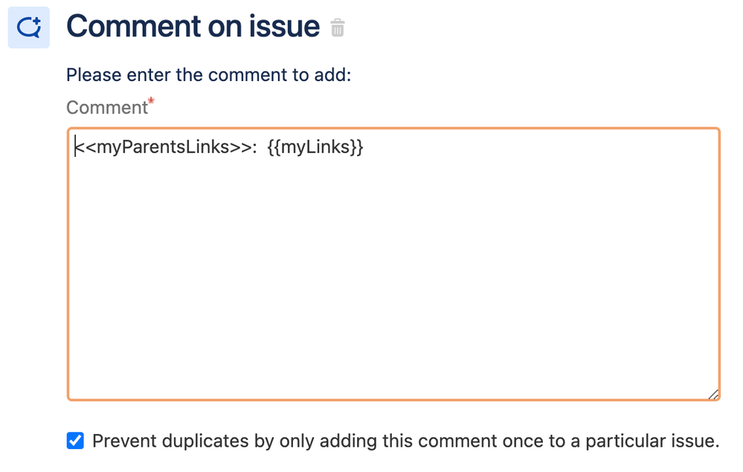Screen dimensions: 743x472
Task: Delete this action with the trash icon
Action: point(338,28)
